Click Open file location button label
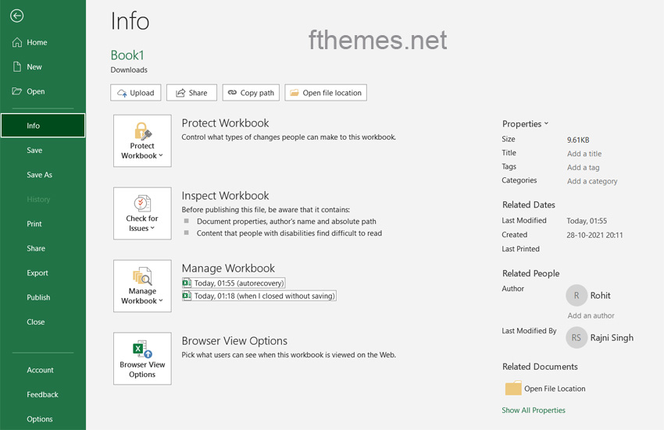This screenshot has height=430, width=664. (x=332, y=93)
